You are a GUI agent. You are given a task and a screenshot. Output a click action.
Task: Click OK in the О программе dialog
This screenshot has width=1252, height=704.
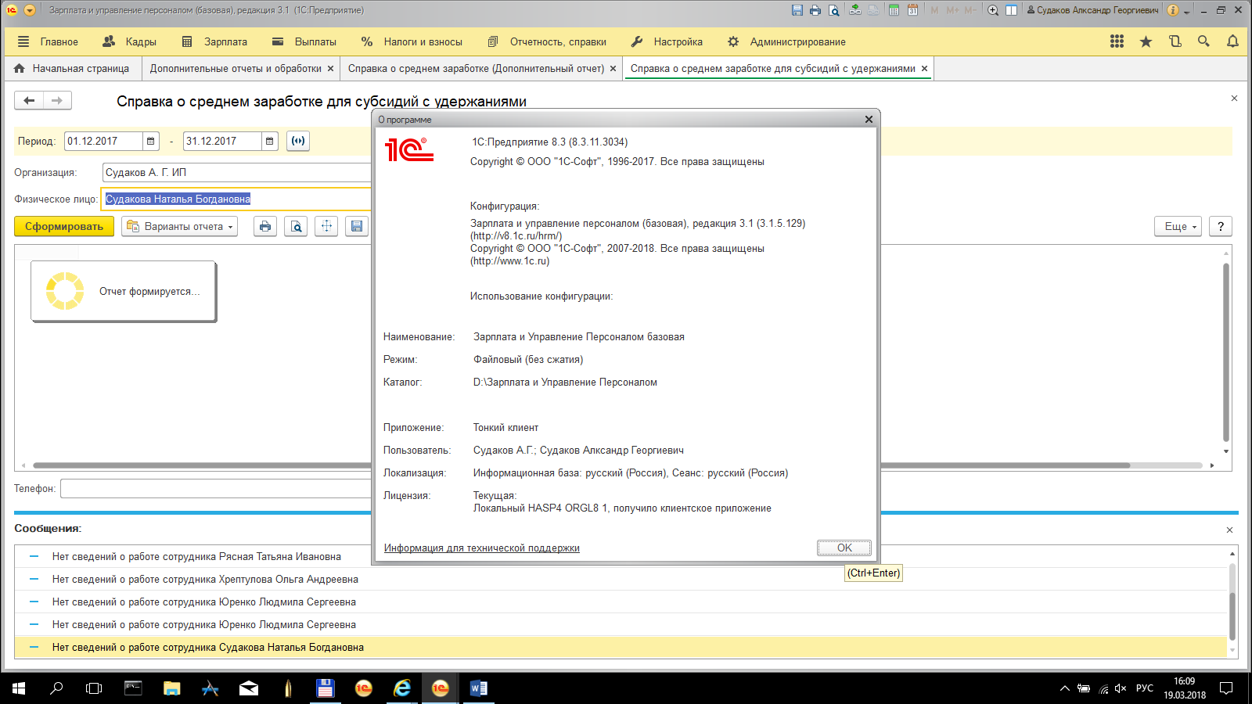click(x=844, y=548)
